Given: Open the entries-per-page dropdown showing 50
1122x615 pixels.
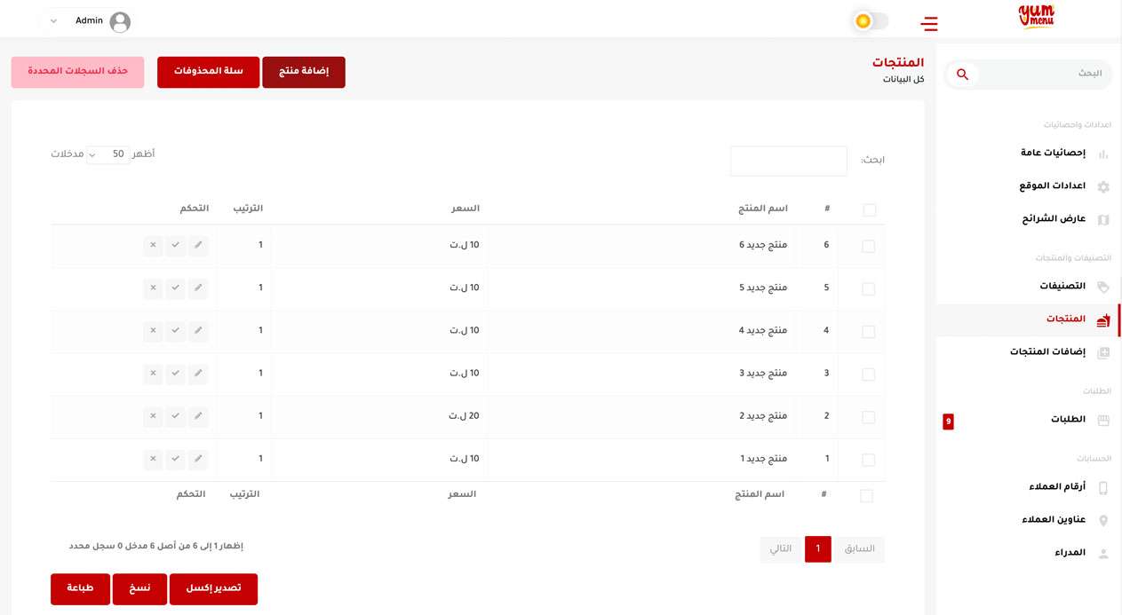Looking at the screenshot, I should pos(108,155).
